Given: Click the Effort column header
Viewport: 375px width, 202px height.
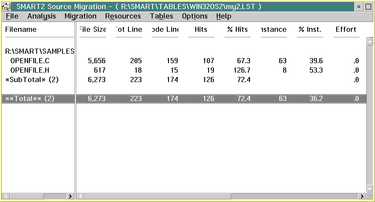Looking at the screenshot, I should (x=346, y=30).
